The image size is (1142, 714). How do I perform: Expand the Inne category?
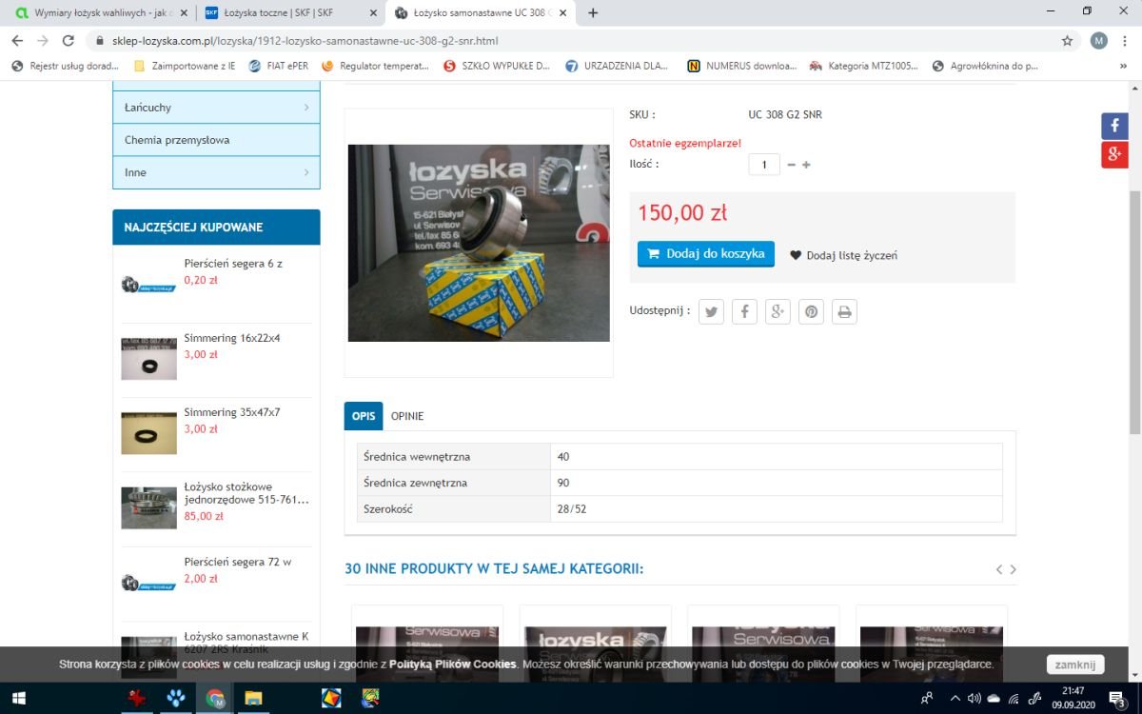(x=216, y=172)
